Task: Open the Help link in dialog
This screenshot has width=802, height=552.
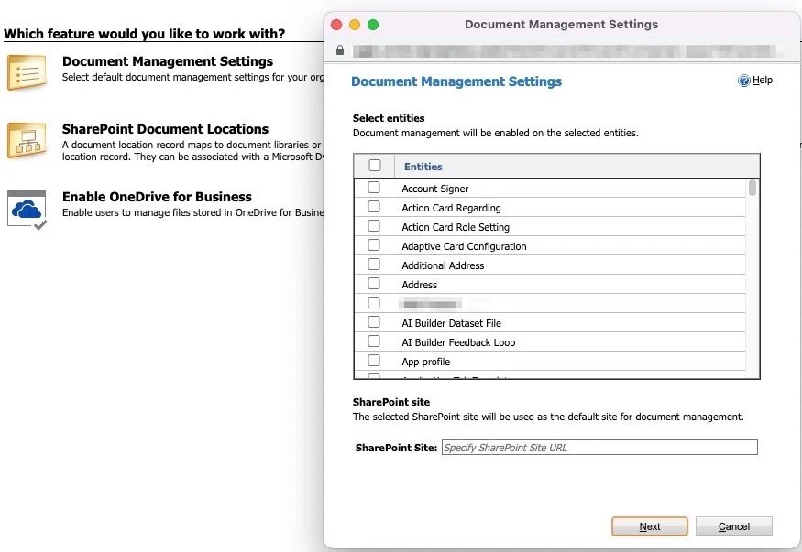Action: [762, 81]
